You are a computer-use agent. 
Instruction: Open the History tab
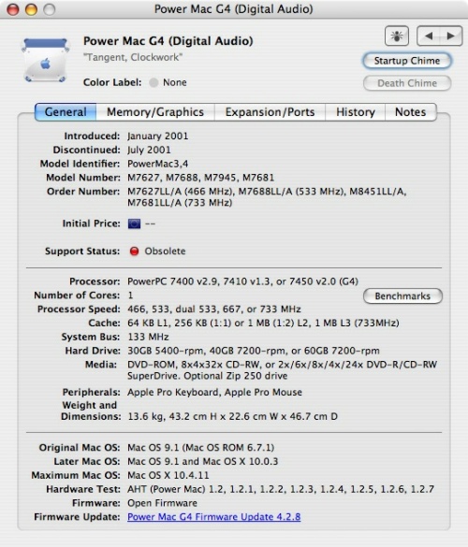(355, 112)
